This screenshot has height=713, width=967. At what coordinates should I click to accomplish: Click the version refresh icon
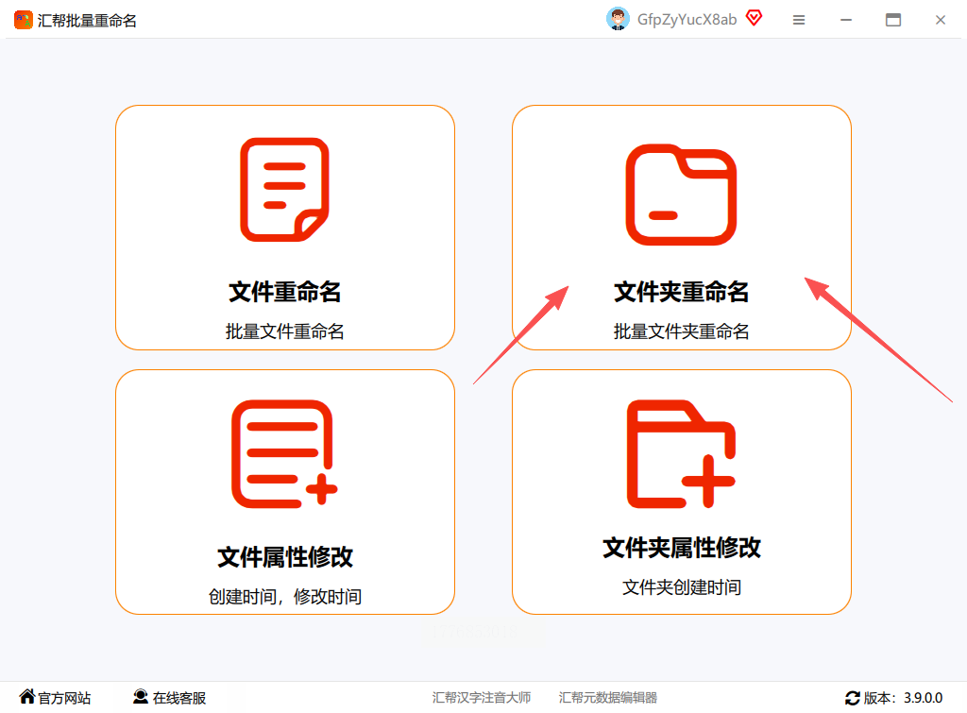point(853,698)
